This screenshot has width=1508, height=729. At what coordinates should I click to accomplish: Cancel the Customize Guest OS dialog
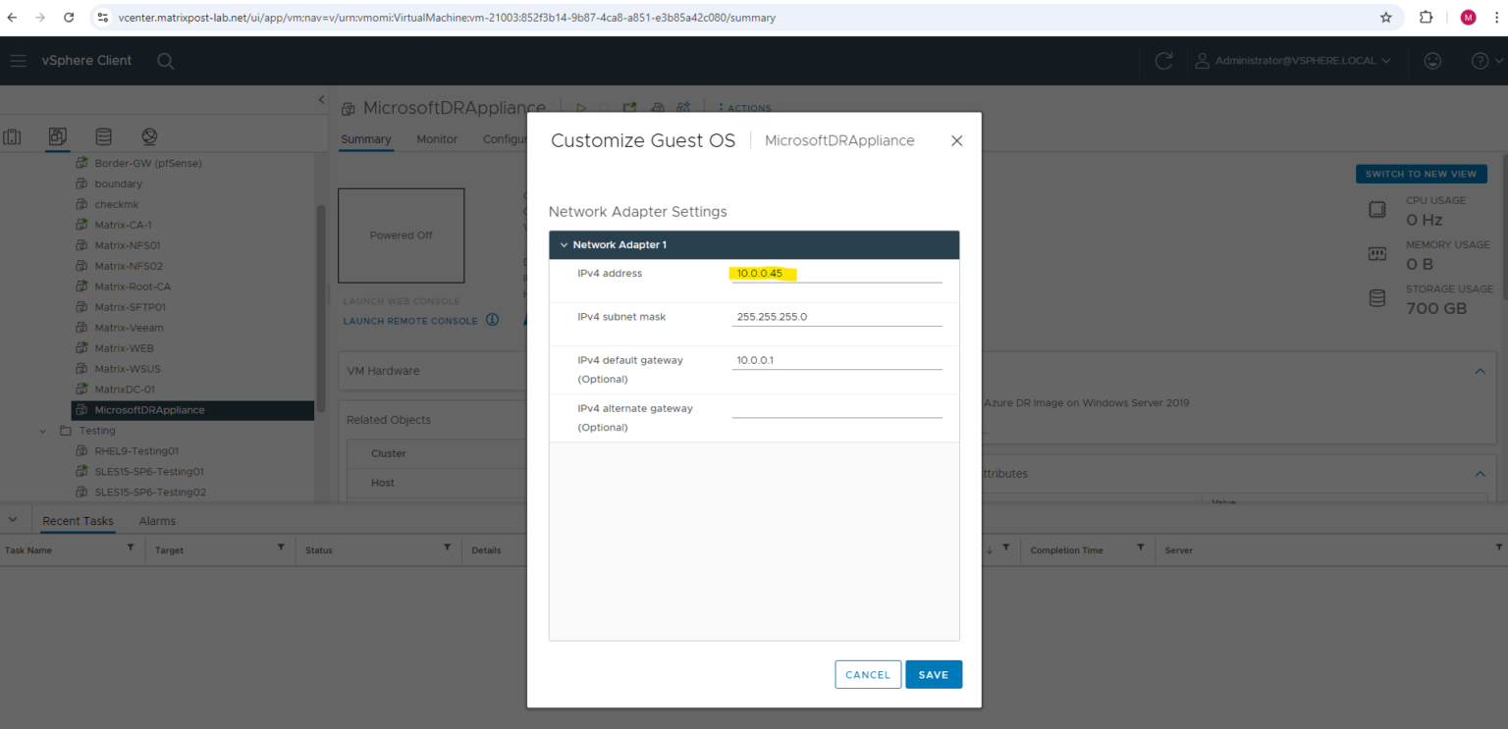[867, 674]
